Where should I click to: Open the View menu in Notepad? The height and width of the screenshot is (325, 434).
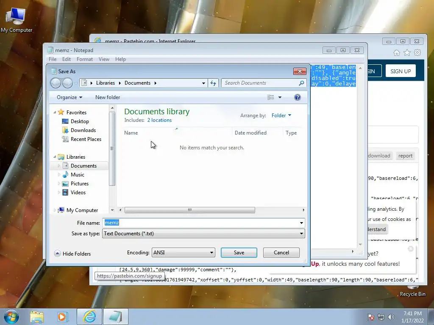pyautogui.click(x=104, y=59)
